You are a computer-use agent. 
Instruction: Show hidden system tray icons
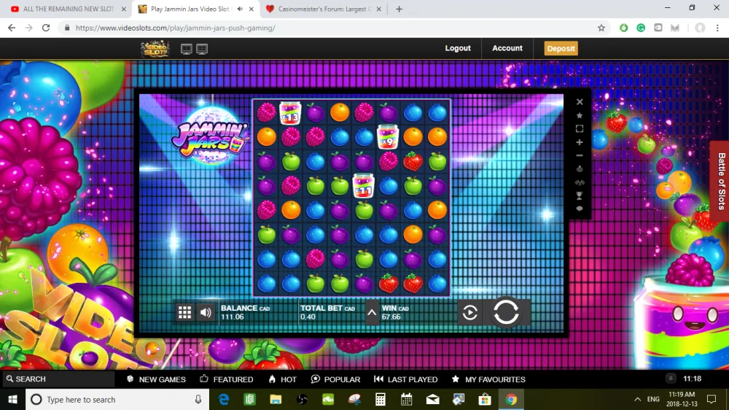(637, 399)
